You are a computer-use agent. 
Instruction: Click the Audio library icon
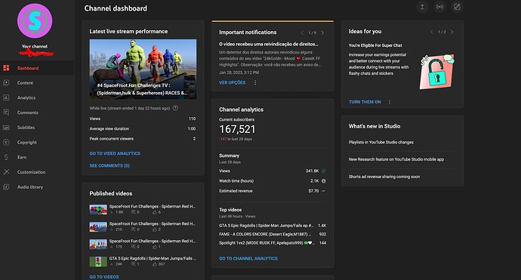(x=6, y=187)
